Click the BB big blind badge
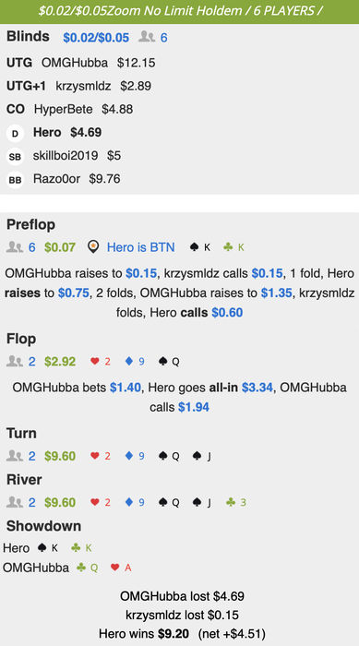The height and width of the screenshot is (646, 359). 15,180
